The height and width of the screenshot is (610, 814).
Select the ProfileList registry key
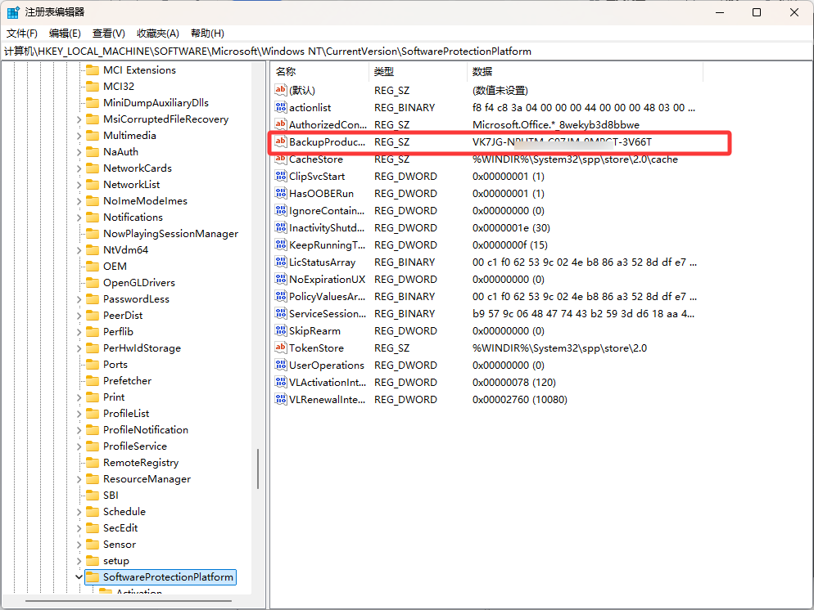pos(126,414)
